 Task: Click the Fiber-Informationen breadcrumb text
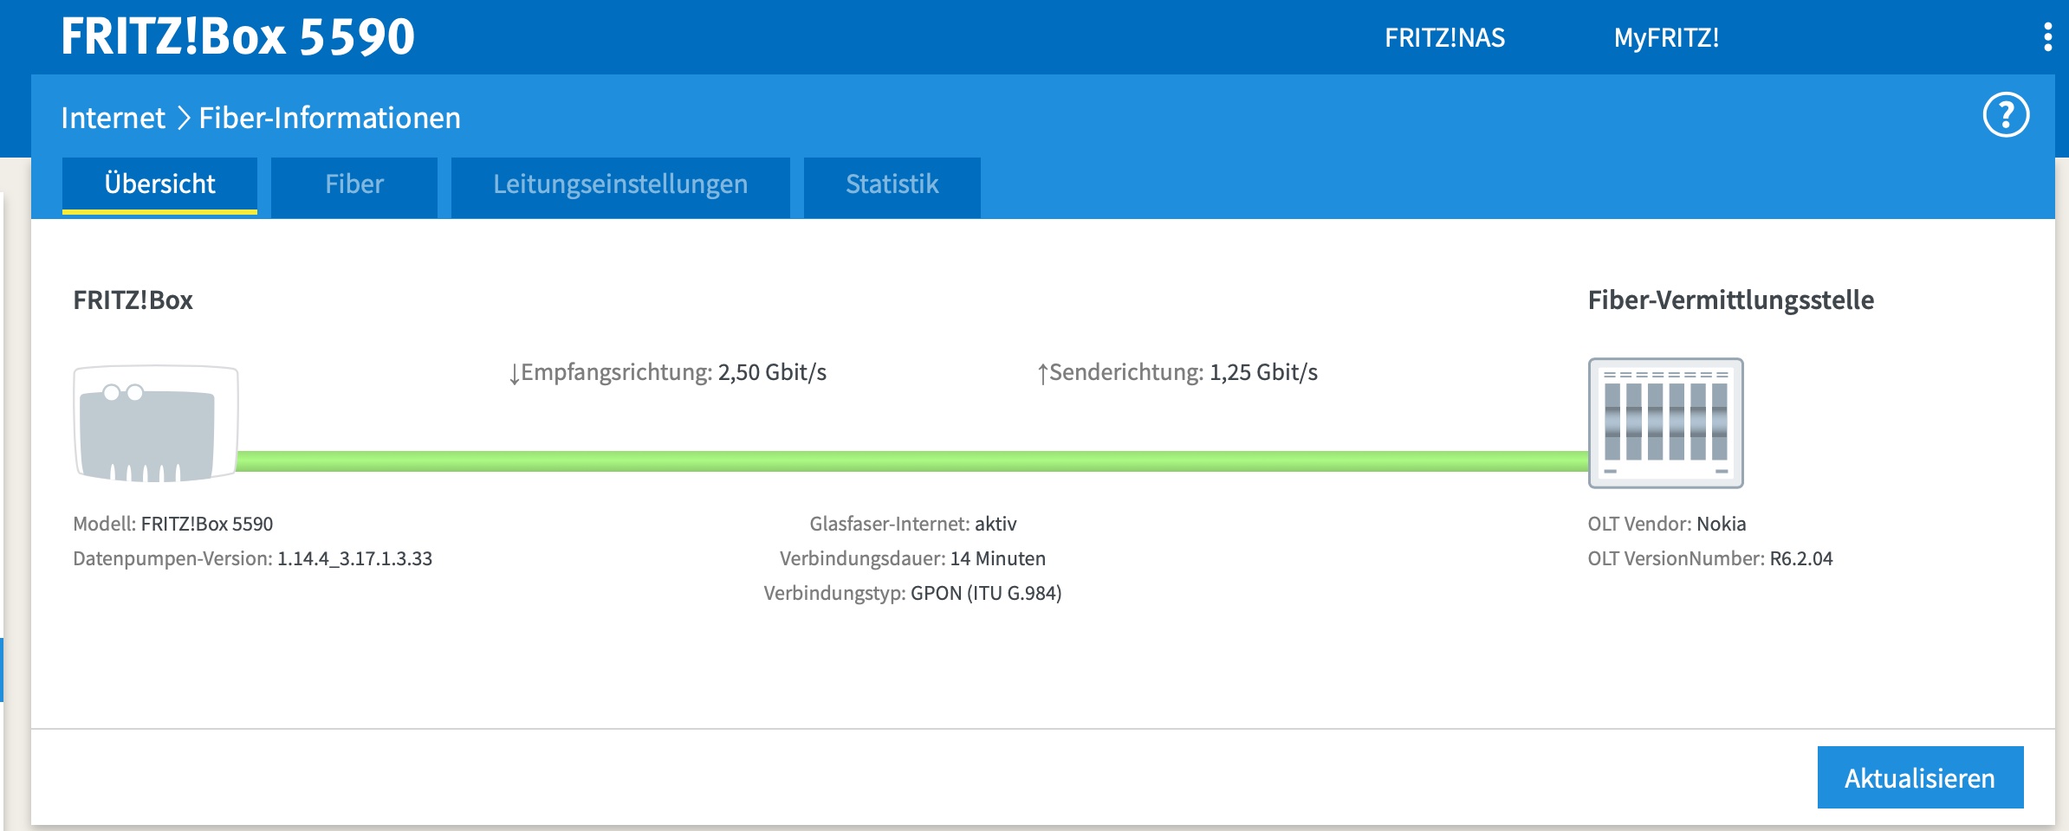[x=329, y=118]
